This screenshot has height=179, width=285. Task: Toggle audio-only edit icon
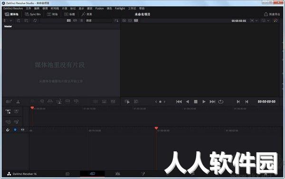pos(16,121)
